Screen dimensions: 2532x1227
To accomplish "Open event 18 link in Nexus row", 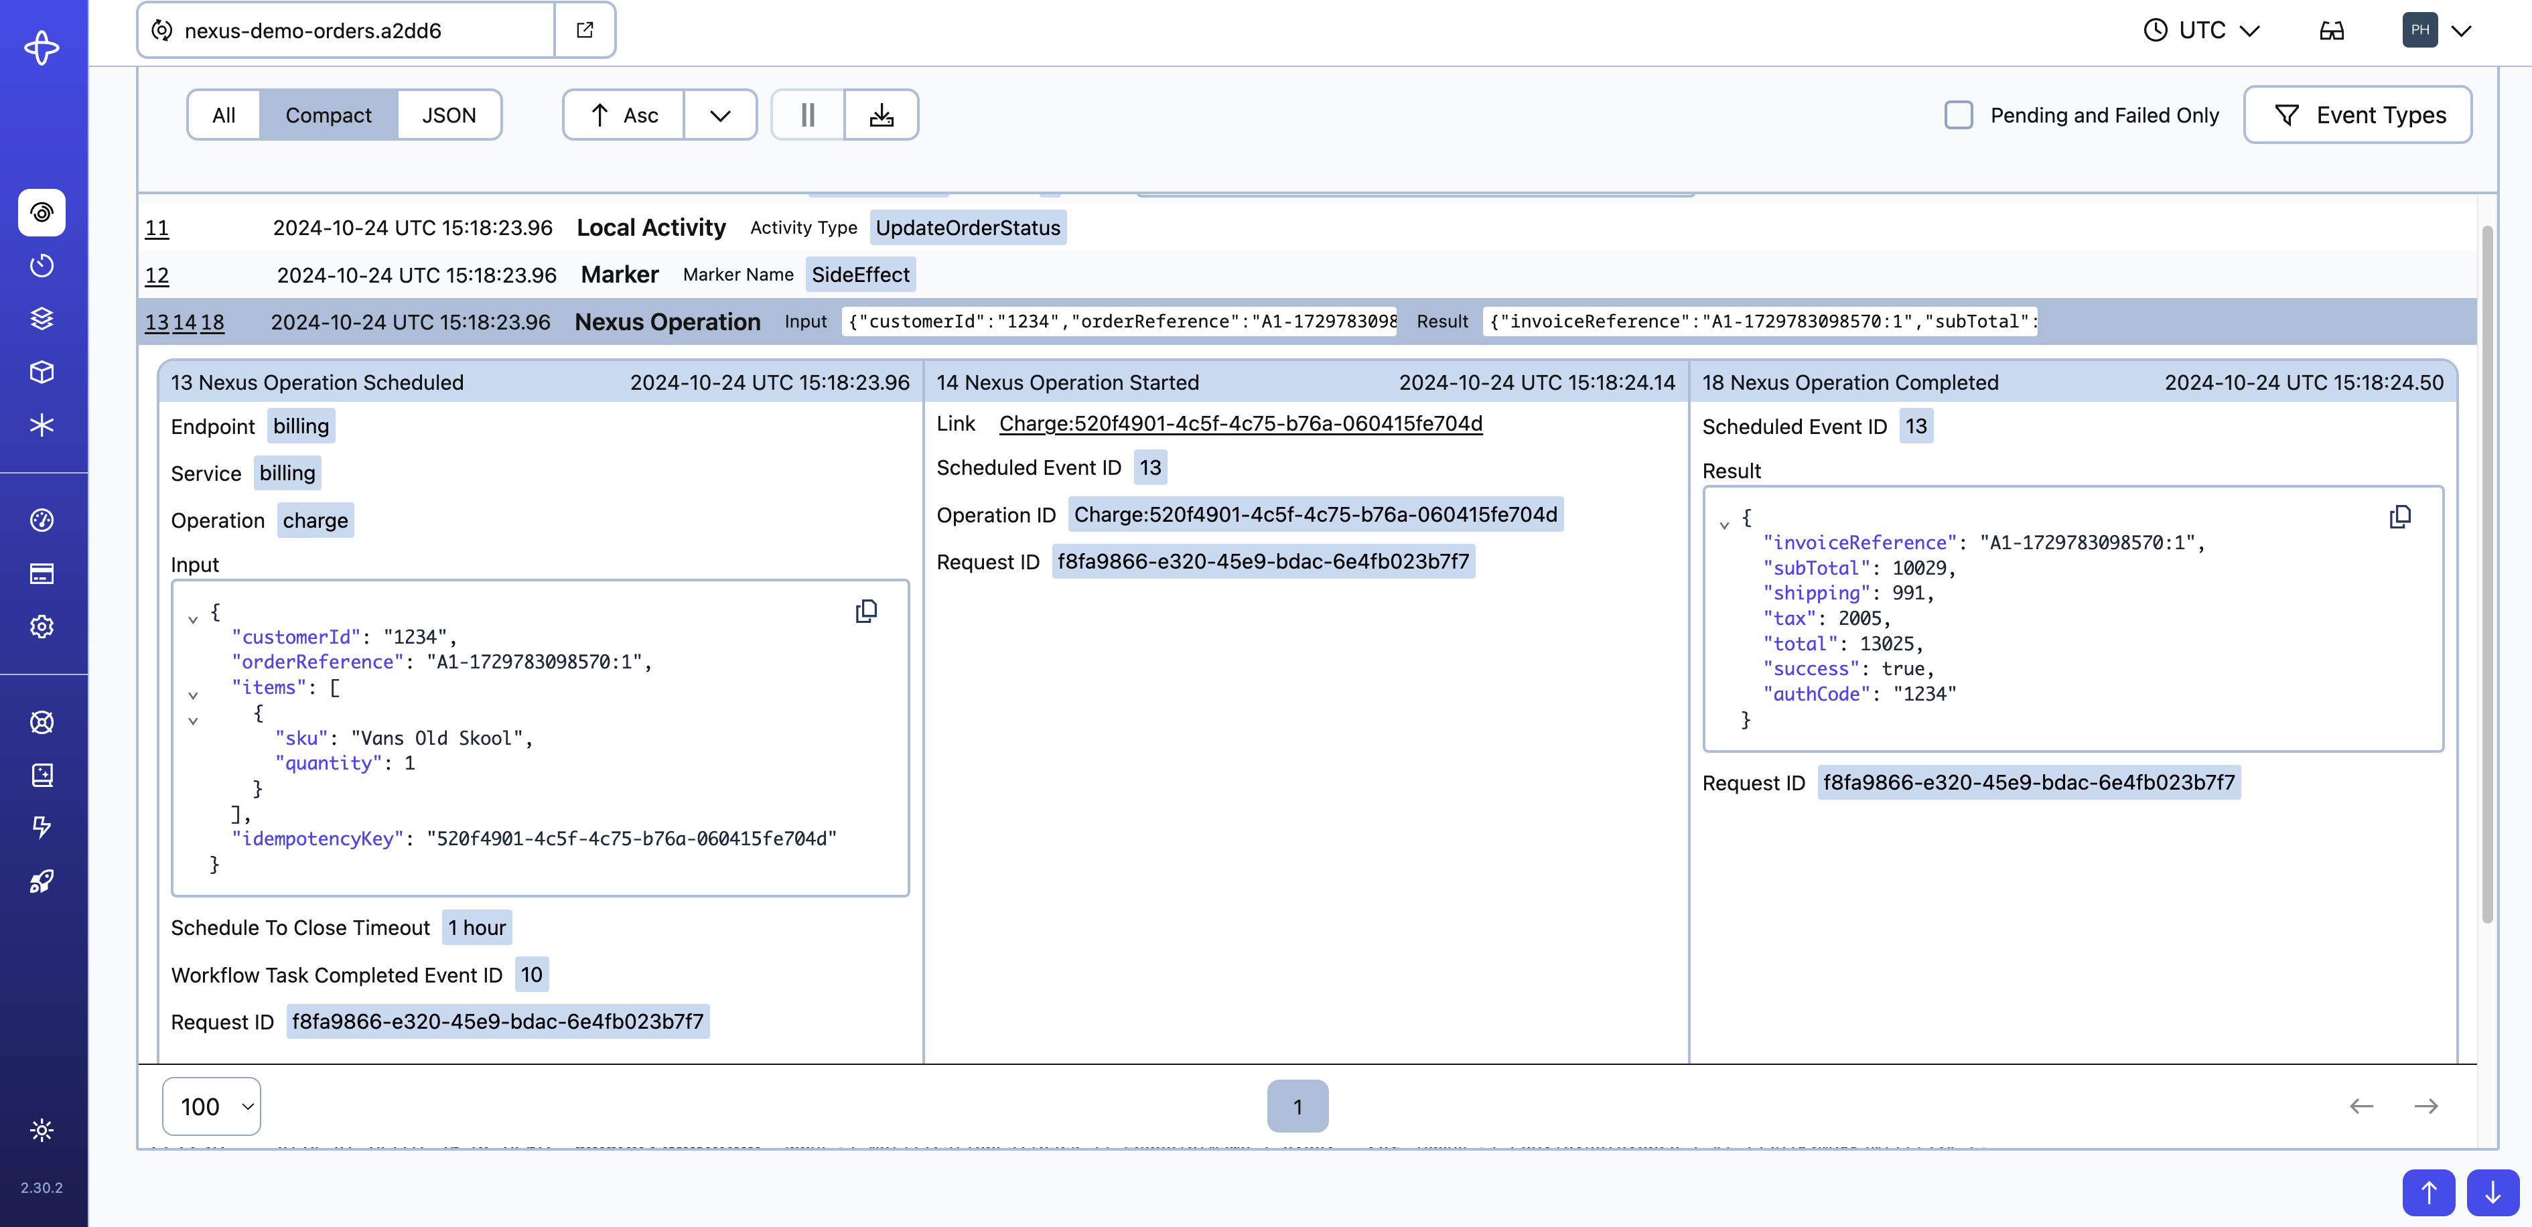I will (212, 322).
